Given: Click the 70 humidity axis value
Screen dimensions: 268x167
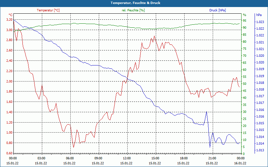Looking at the screenshot, I should [245, 56].
